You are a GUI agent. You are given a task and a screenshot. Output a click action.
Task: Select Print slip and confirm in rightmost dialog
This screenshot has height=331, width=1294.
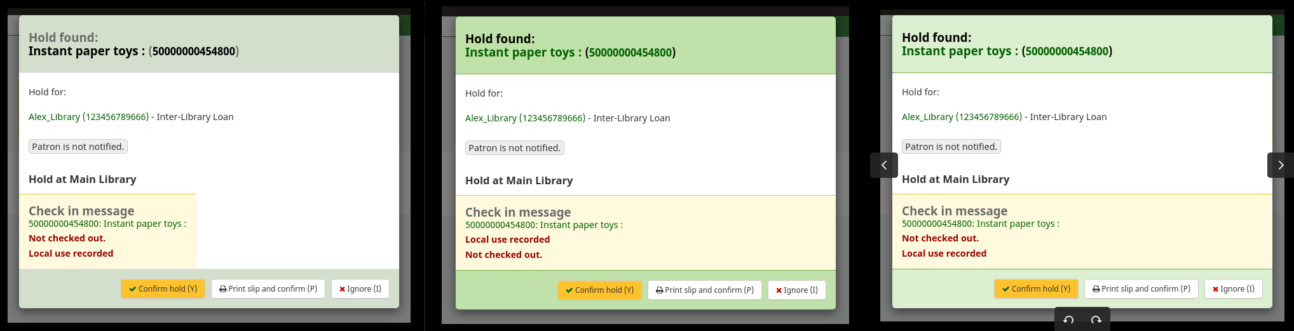(x=1141, y=288)
